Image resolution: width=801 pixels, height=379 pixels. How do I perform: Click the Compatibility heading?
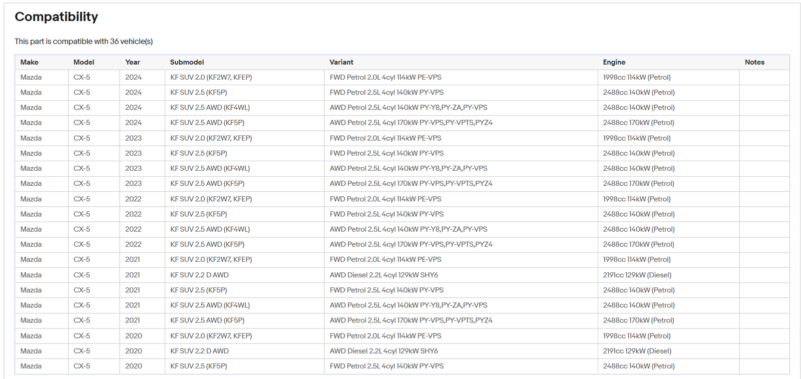coord(57,17)
